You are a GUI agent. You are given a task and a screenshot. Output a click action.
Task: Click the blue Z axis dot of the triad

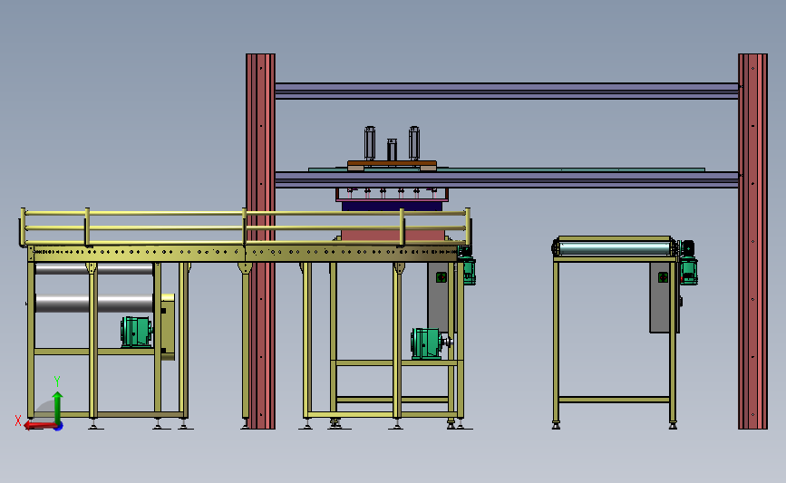59,427
